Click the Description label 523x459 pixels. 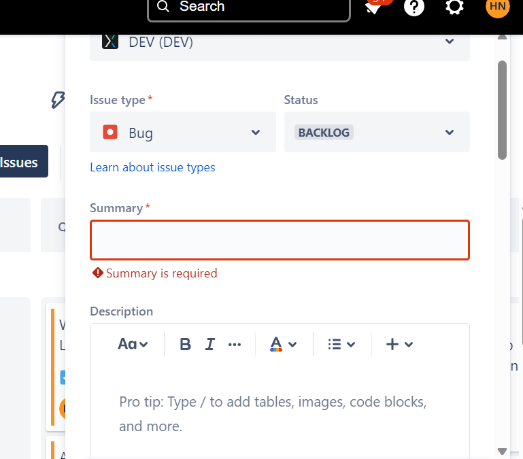pos(122,311)
